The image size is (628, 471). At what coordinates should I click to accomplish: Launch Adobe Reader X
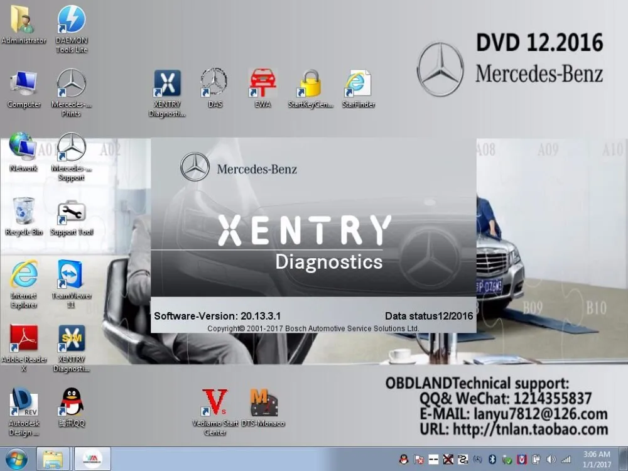[24, 348]
